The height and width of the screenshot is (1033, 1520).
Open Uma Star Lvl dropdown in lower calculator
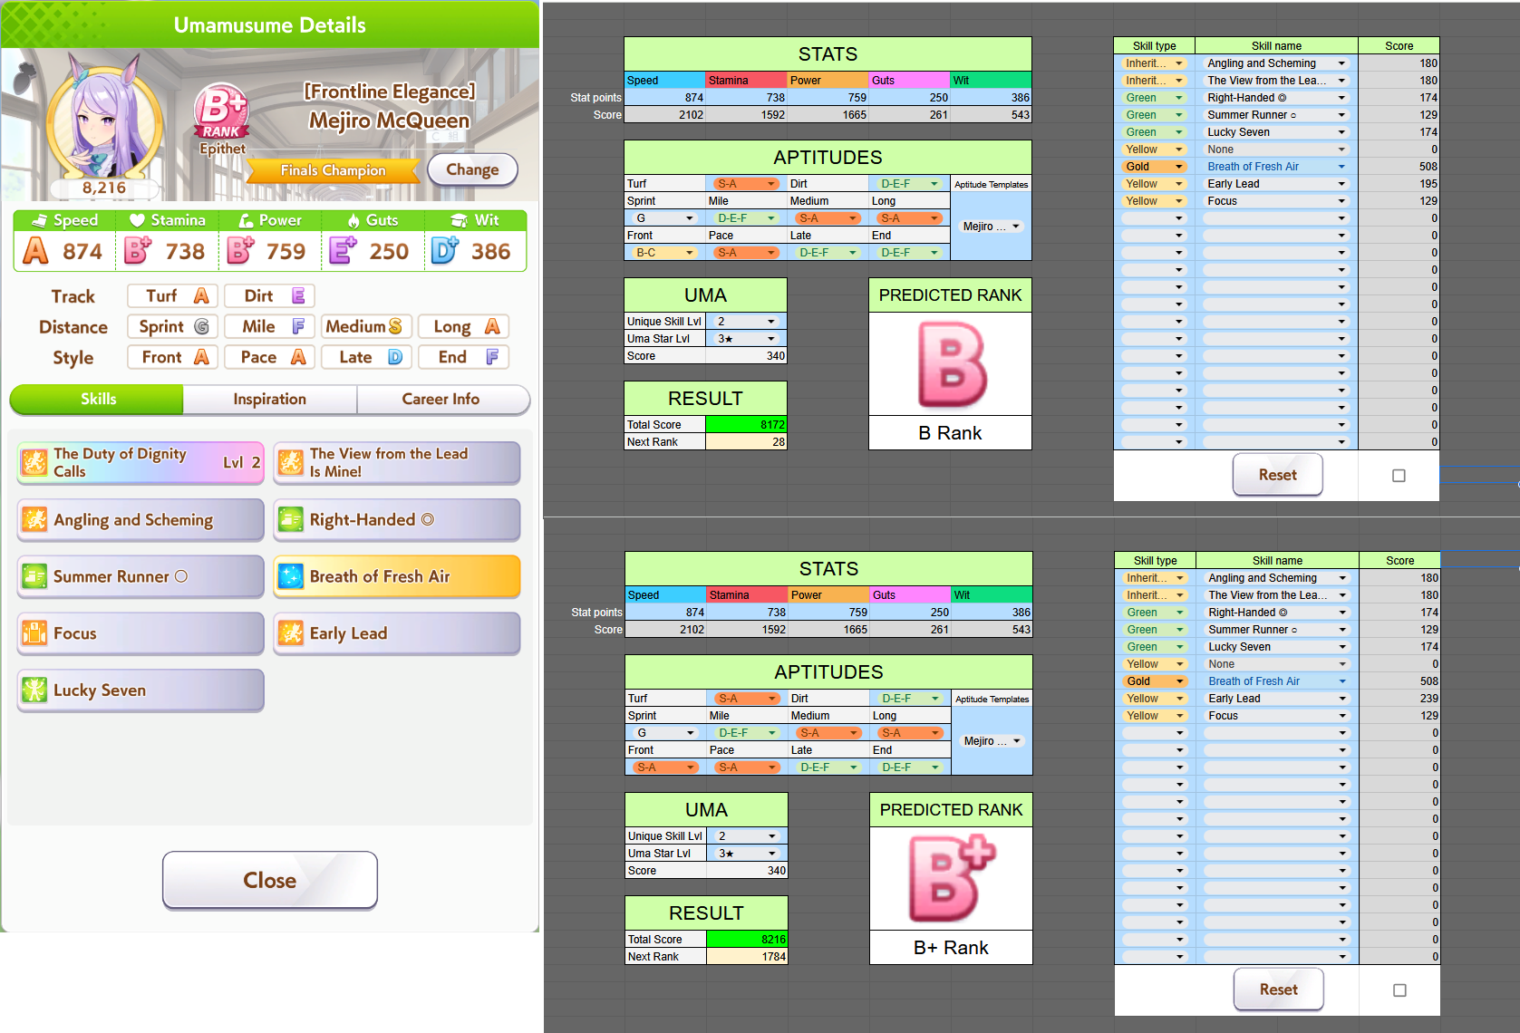pyautogui.click(x=747, y=854)
